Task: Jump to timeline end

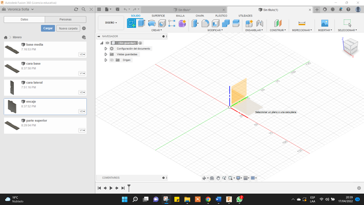Action: (x=123, y=188)
